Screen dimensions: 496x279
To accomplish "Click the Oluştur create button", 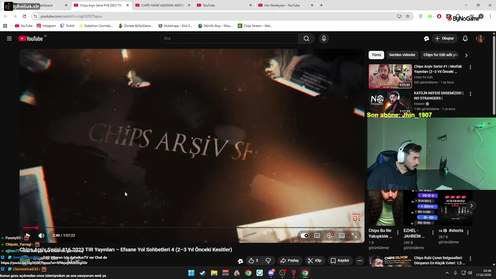I will click(444, 38).
